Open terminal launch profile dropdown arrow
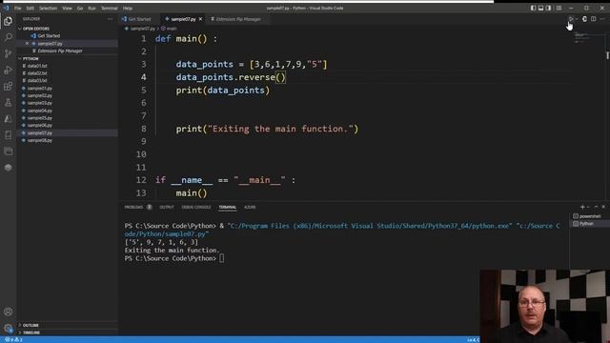This screenshot has width=610, height=343. [x=588, y=208]
